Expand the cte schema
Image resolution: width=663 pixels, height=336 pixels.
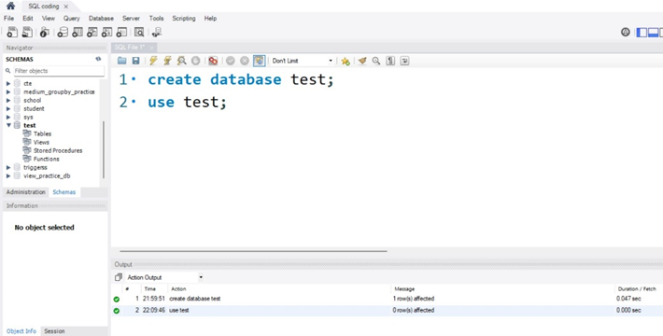[x=8, y=84]
